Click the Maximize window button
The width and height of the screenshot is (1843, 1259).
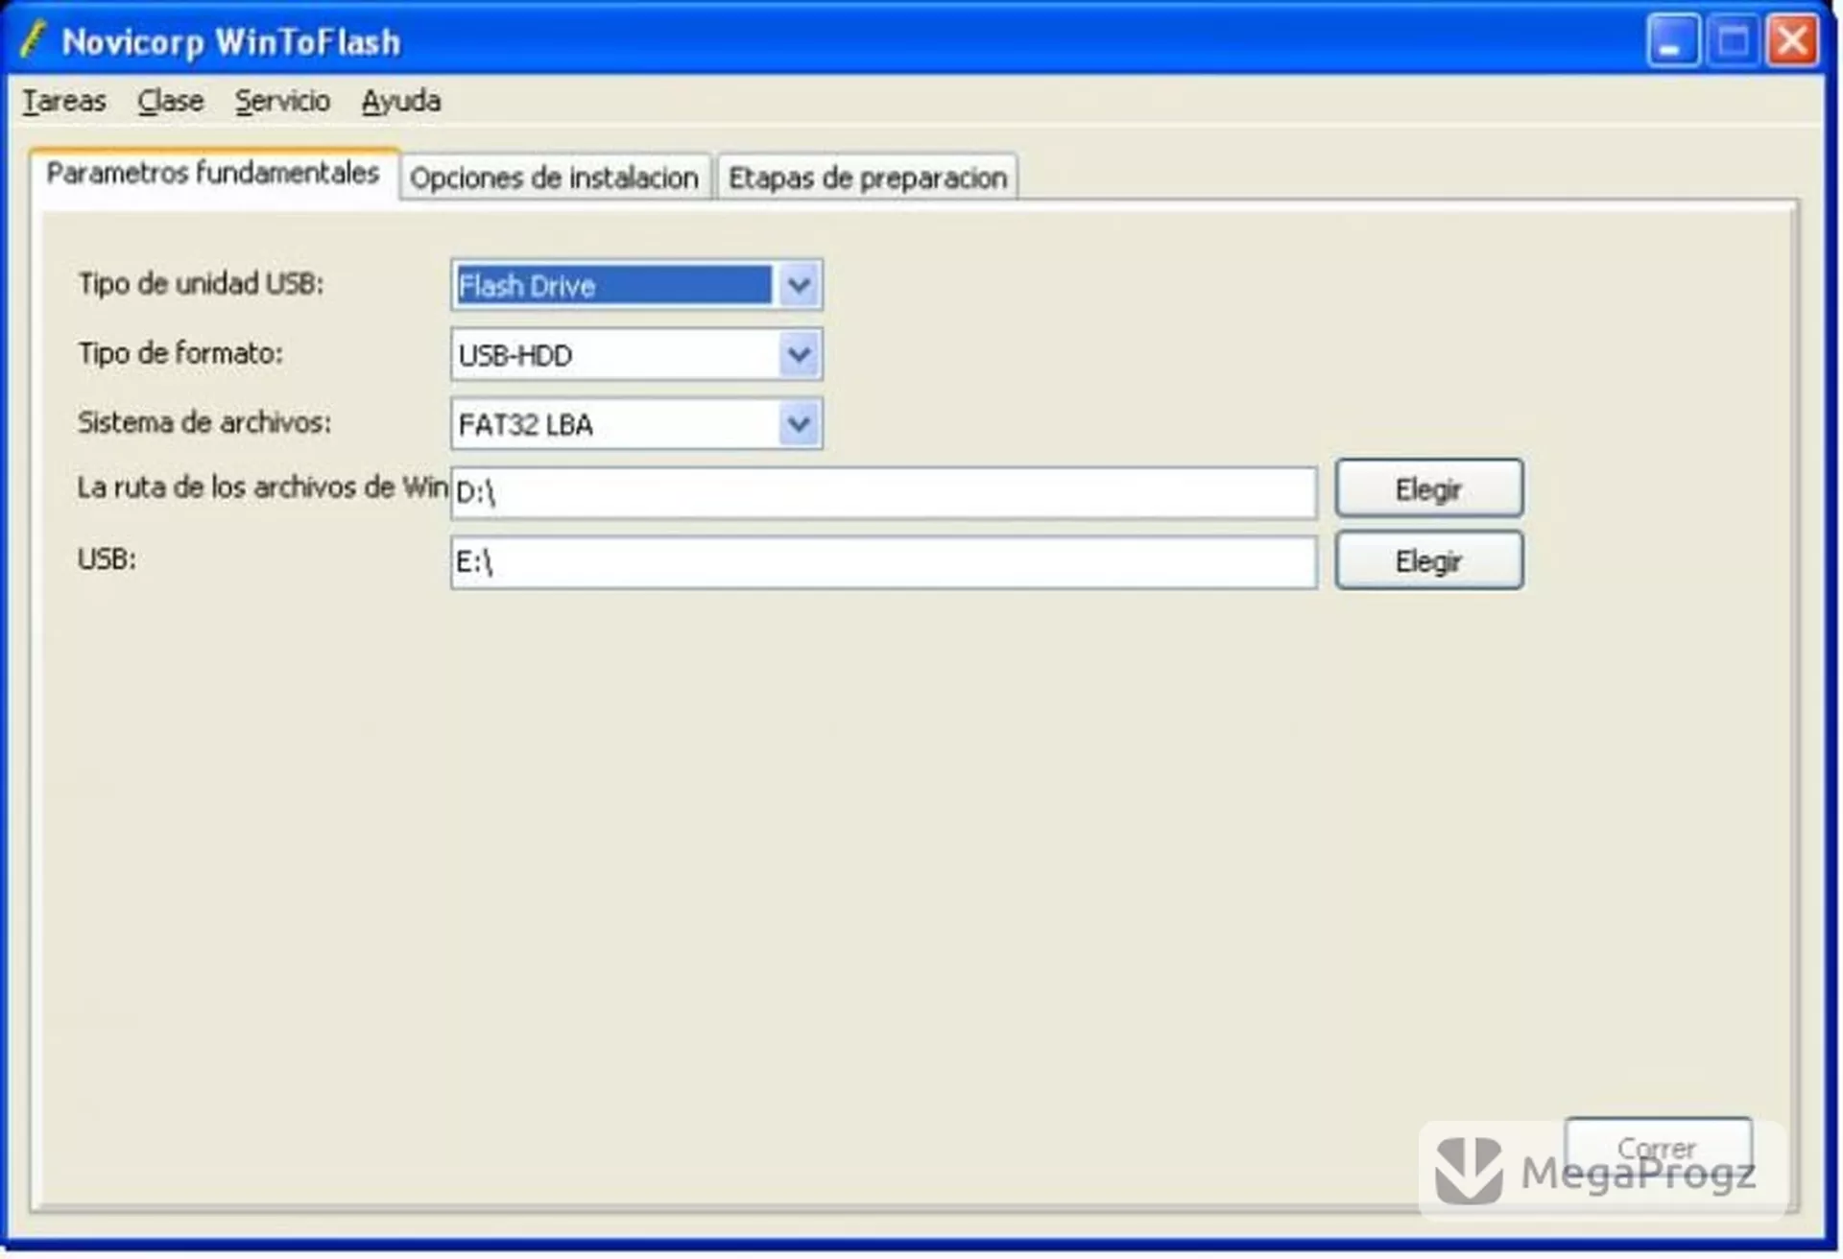tap(1733, 41)
